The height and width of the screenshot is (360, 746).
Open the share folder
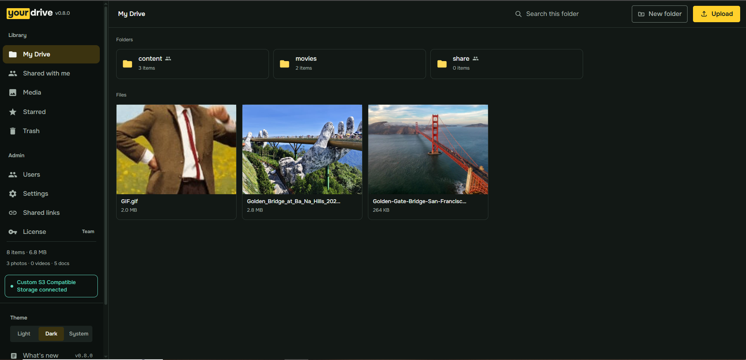[507, 64]
